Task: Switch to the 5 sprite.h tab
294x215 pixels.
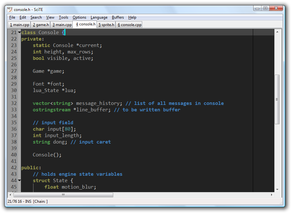Action: click(106, 25)
